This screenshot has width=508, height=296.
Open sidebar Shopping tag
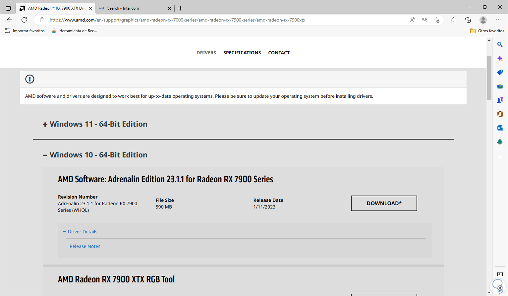coord(500,72)
